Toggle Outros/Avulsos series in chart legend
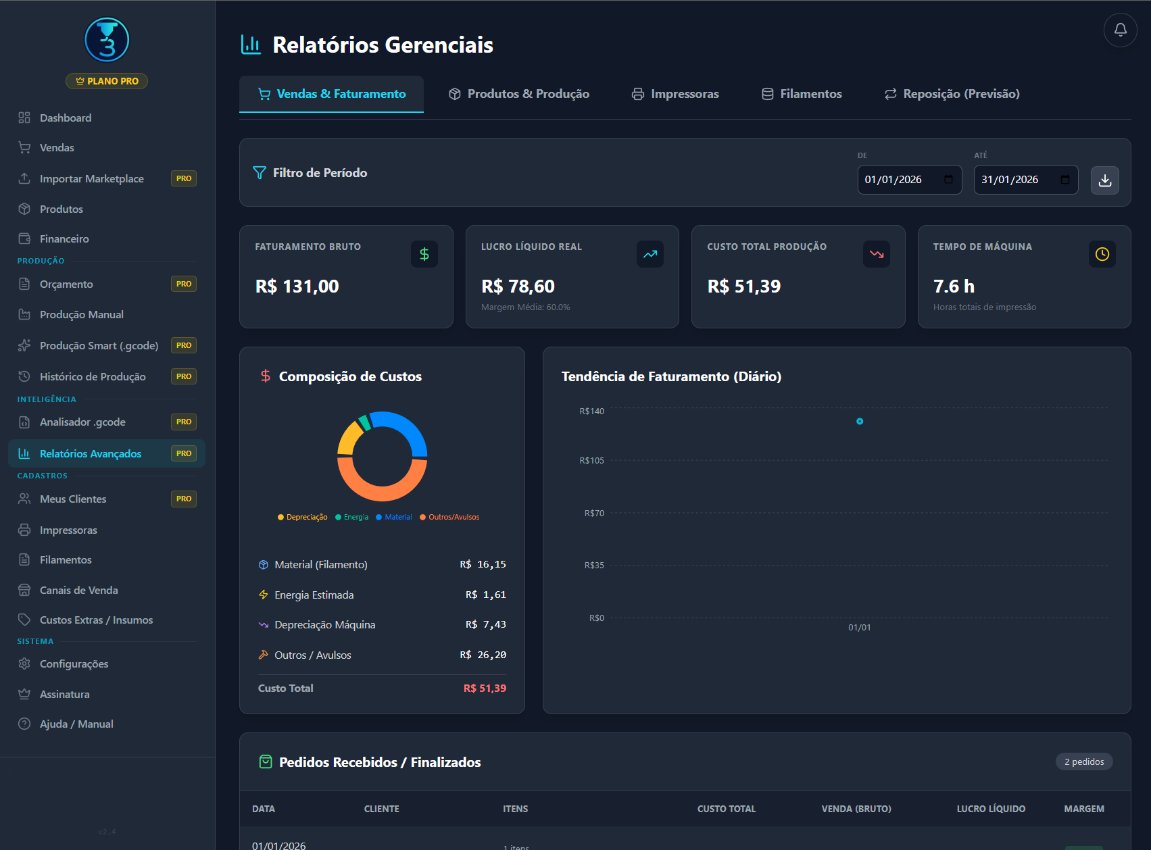This screenshot has width=1151, height=850. pyautogui.click(x=449, y=517)
